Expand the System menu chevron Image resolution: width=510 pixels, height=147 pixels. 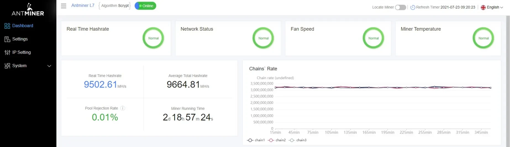(x=49, y=66)
